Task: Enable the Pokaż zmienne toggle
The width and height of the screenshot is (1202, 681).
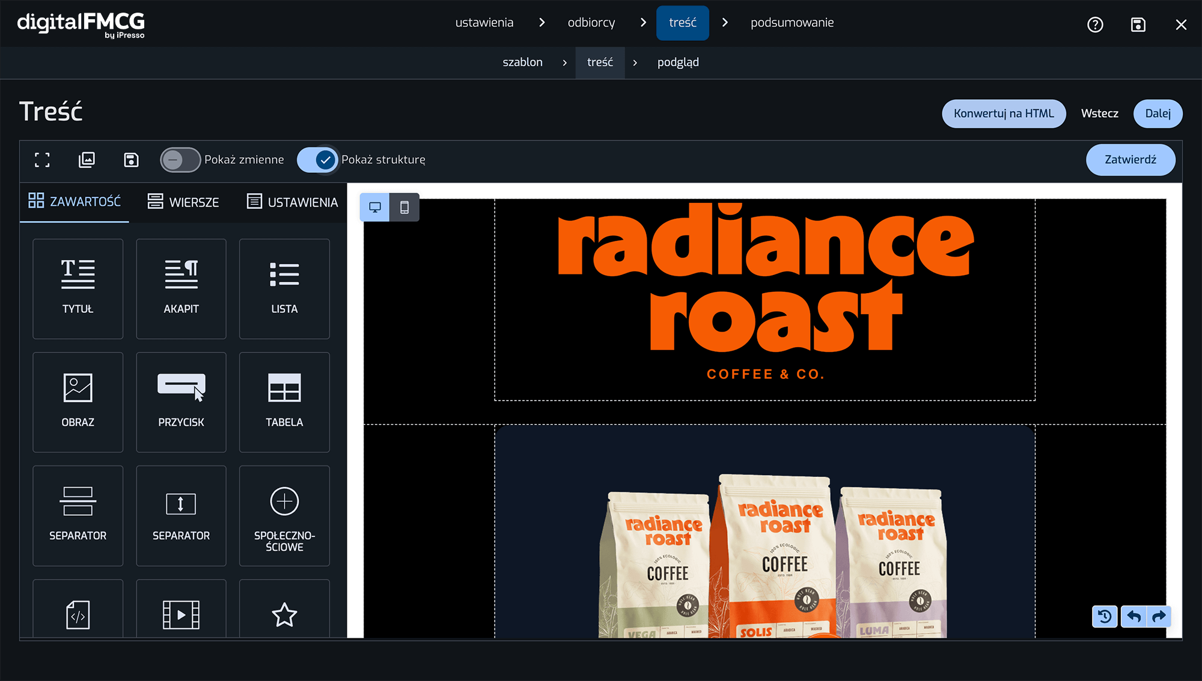Action: pos(180,160)
